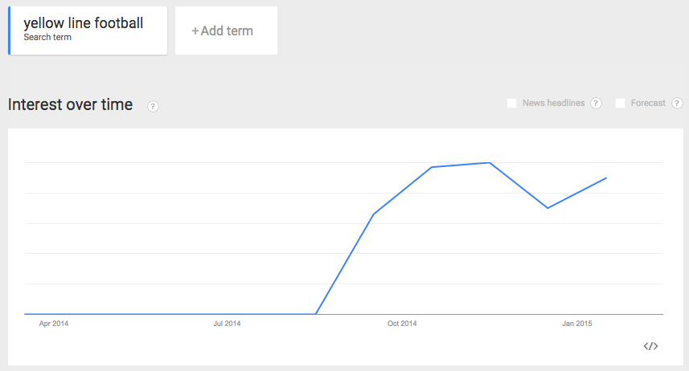Select the Oct 2014 axis label

[x=402, y=324]
